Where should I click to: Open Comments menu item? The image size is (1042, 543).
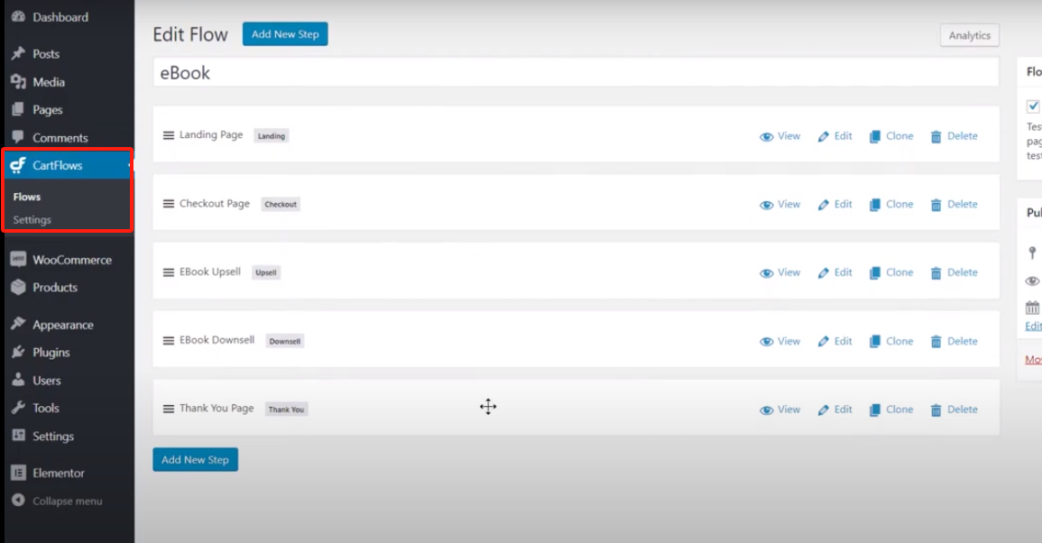coord(60,138)
